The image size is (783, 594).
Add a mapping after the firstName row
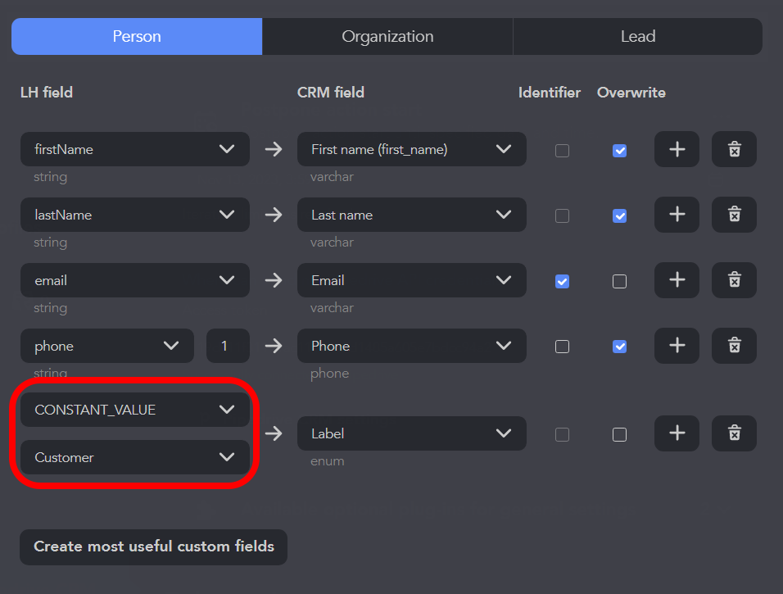677,149
